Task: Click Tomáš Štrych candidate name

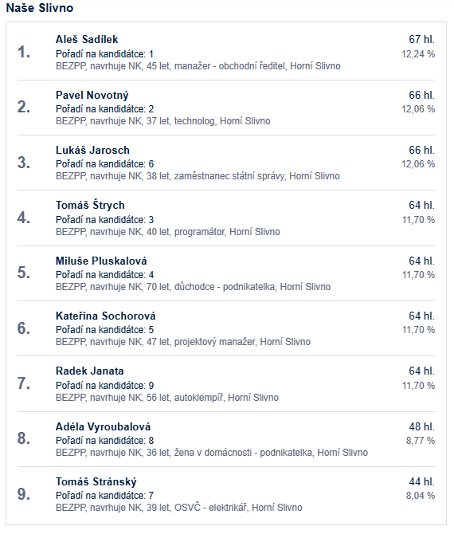Action: point(90,206)
